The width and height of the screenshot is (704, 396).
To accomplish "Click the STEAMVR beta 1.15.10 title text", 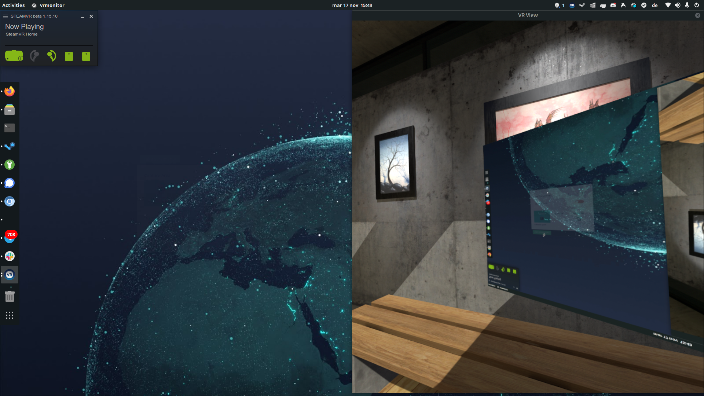I will [34, 16].
